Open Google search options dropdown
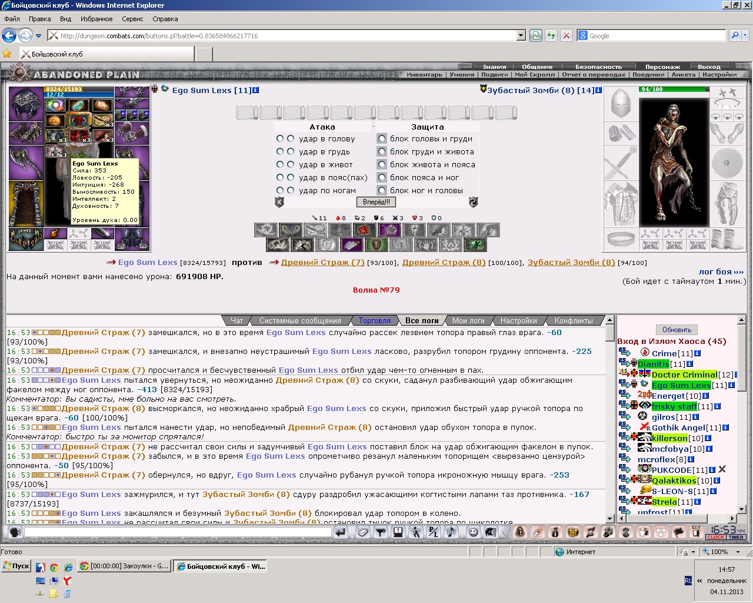 click(x=745, y=35)
